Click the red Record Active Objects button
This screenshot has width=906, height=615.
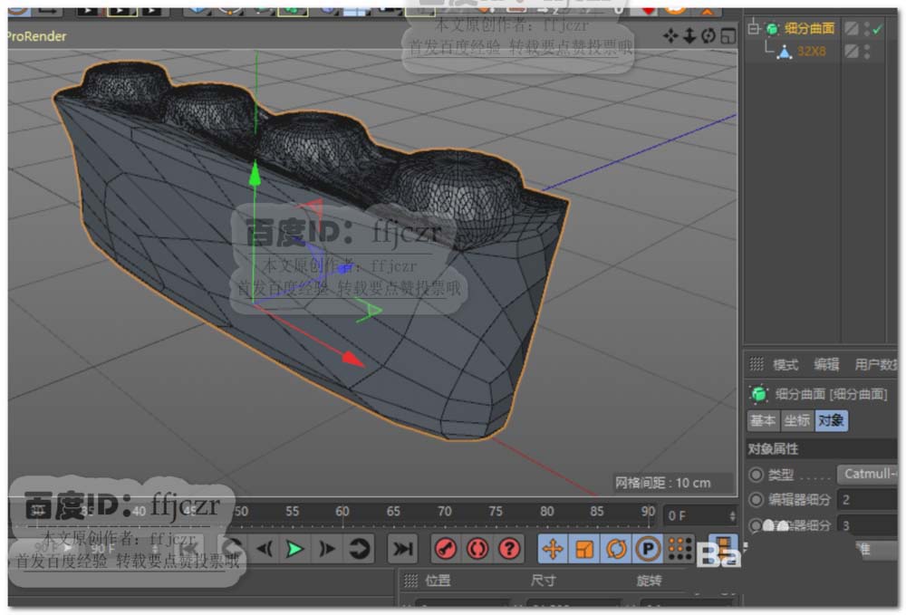[445, 548]
